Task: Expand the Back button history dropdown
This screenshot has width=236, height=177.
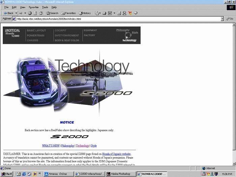Action: click(16, 13)
